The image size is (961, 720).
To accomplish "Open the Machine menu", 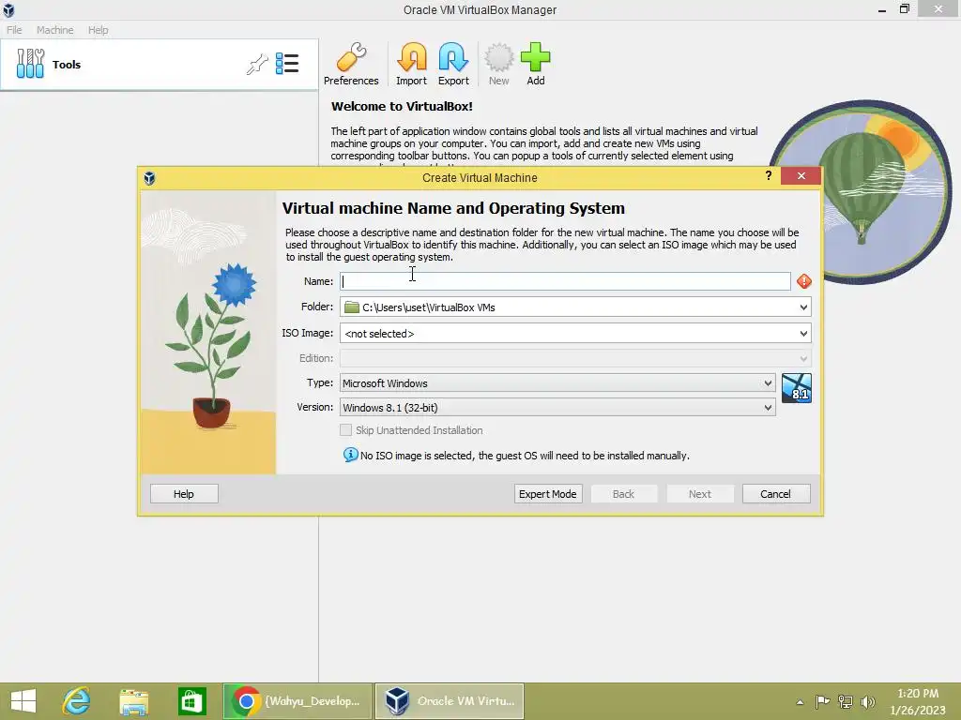I will (54, 30).
